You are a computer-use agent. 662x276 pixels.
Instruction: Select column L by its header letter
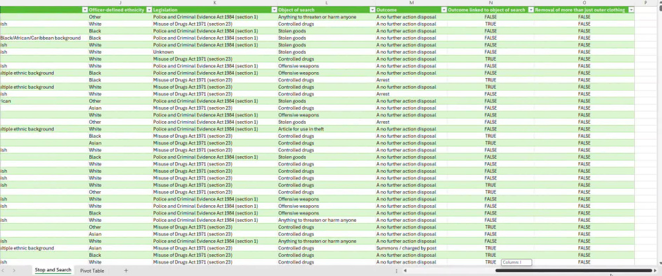326,3
